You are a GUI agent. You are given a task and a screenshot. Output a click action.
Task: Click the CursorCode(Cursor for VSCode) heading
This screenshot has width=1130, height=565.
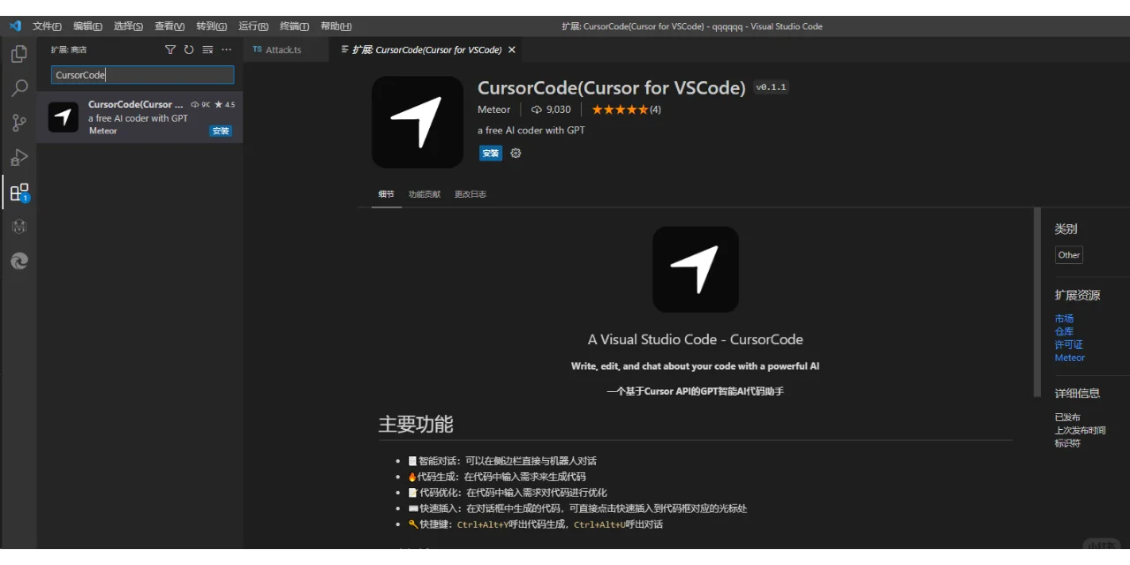[x=611, y=87]
